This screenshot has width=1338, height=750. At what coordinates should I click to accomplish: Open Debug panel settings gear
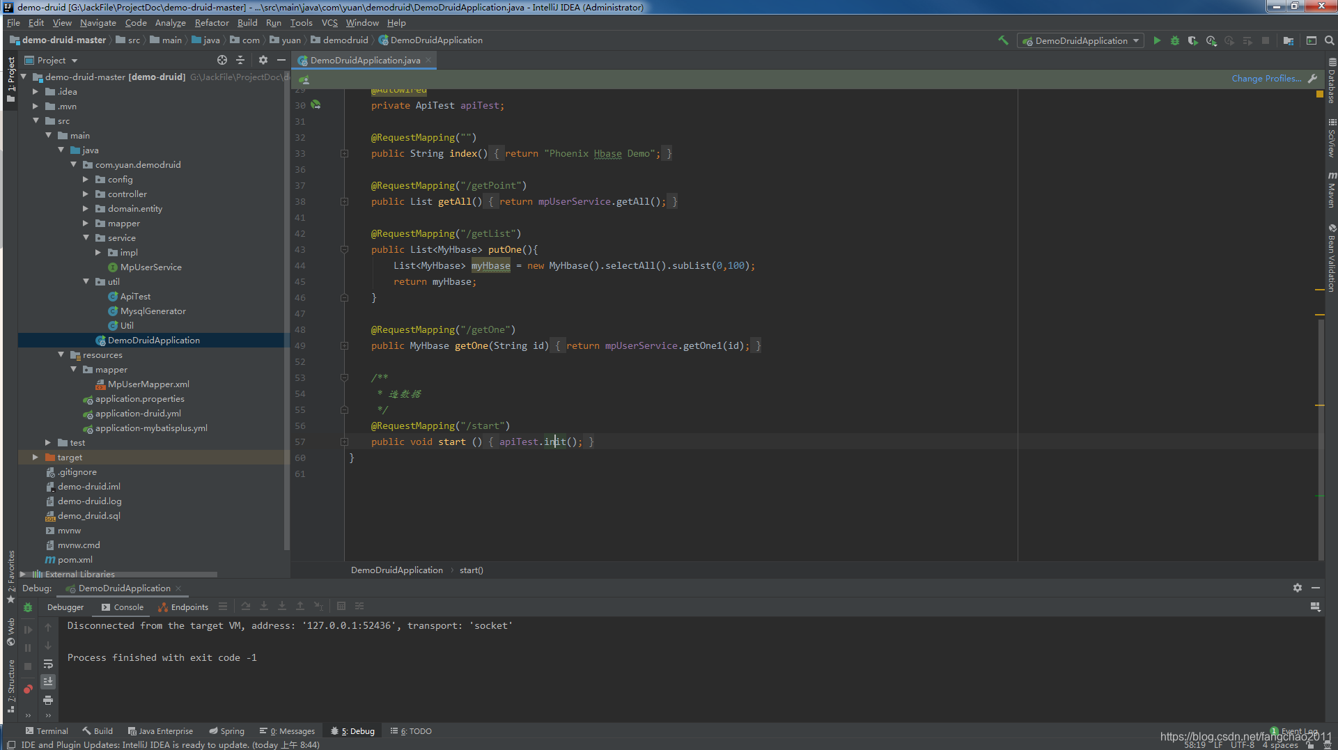point(1298,588)
